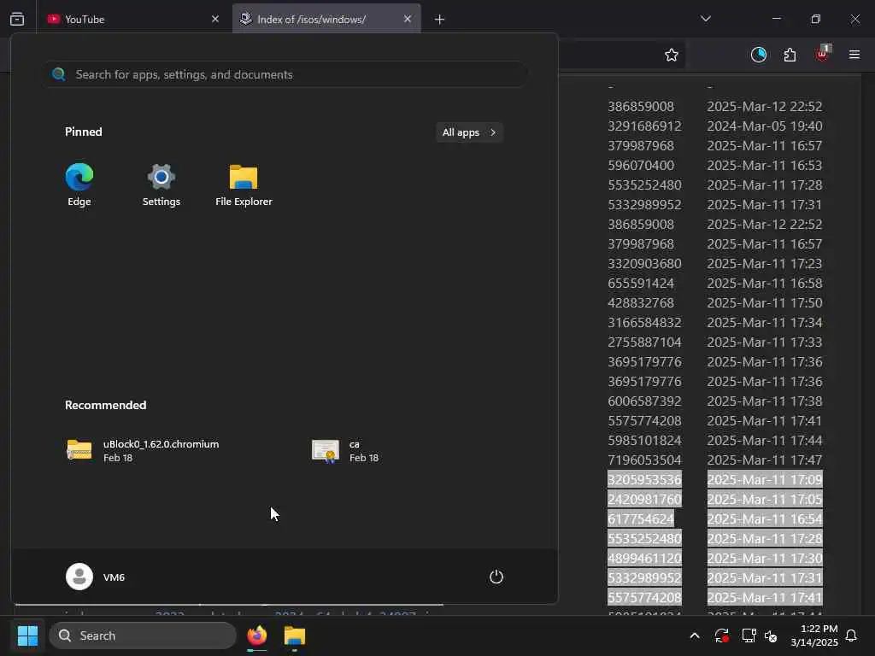Click file size 3166584832

click(x=644, y=322)
